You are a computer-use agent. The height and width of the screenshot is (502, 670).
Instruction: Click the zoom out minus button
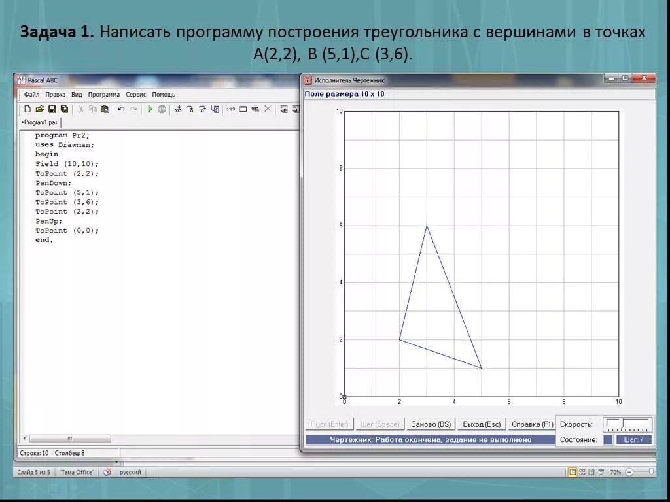pyautogui.click(x=629, y=472)
